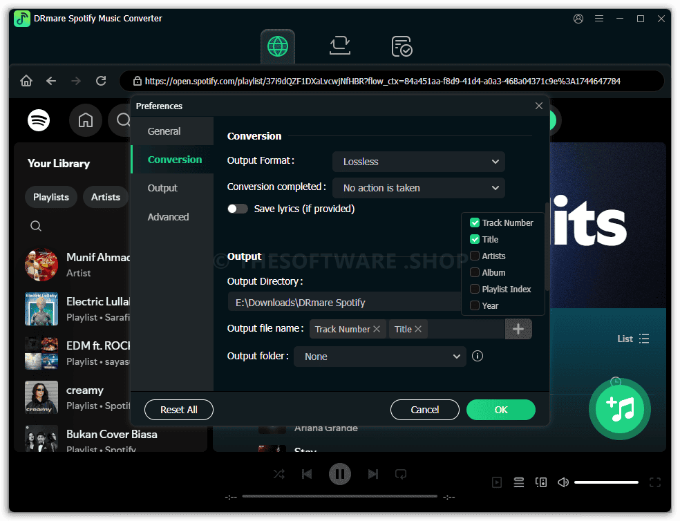Open the converting list icon
Screen dimensions: 680x521
(339, 46)
